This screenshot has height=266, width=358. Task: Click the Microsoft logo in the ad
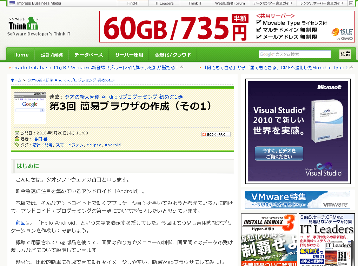pyautogui.click(x=330, y=87)
